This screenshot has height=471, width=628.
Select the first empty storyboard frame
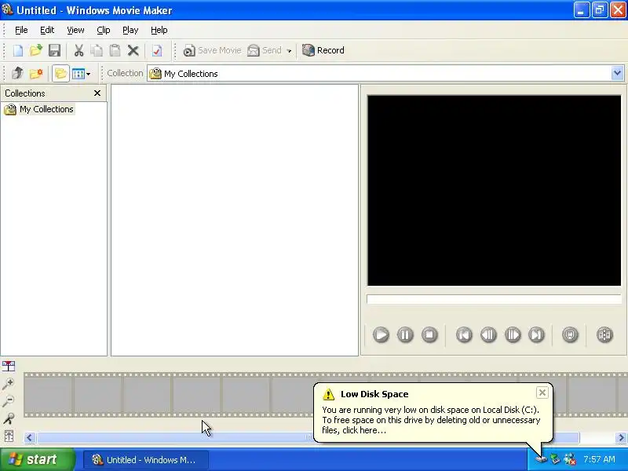[x=48, y=395]
